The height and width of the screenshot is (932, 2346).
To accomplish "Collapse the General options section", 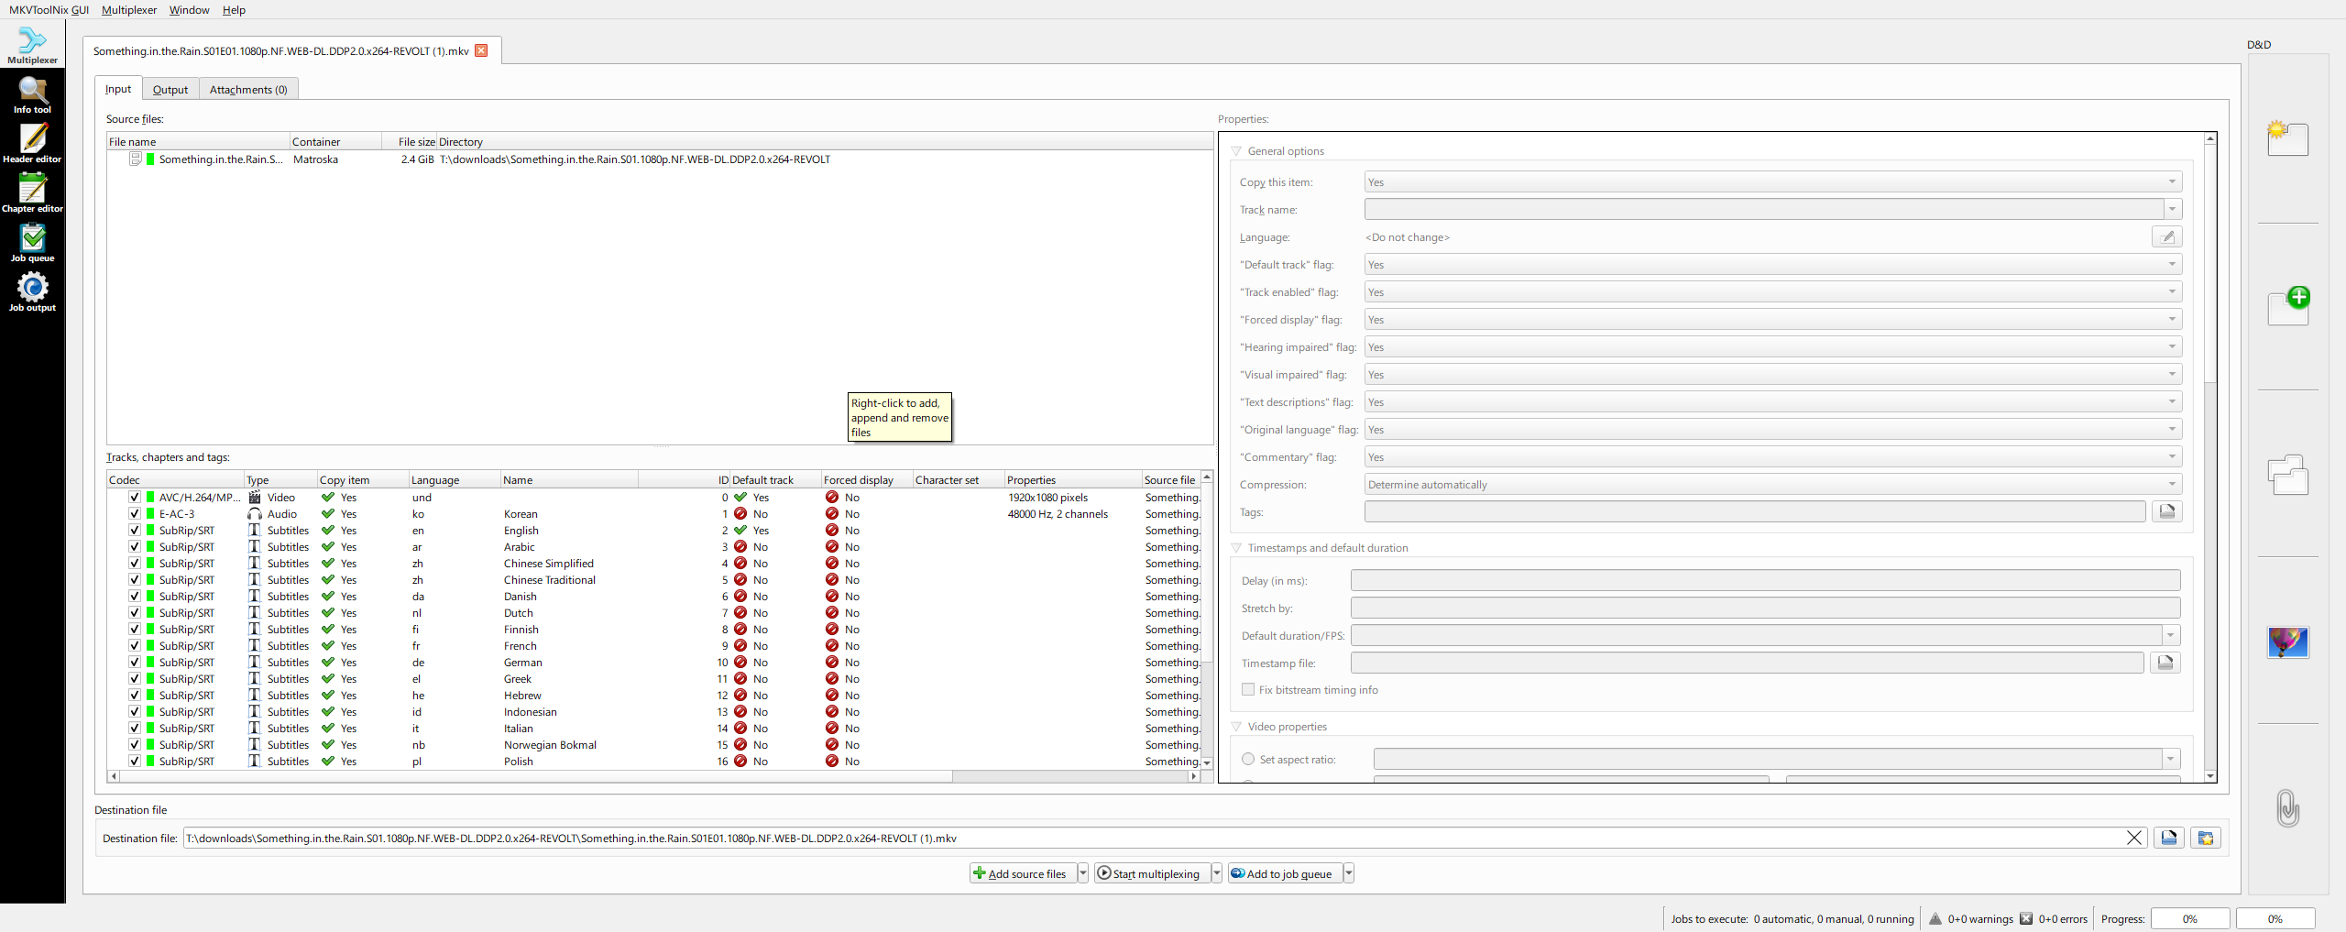I will coord(1236,151).
